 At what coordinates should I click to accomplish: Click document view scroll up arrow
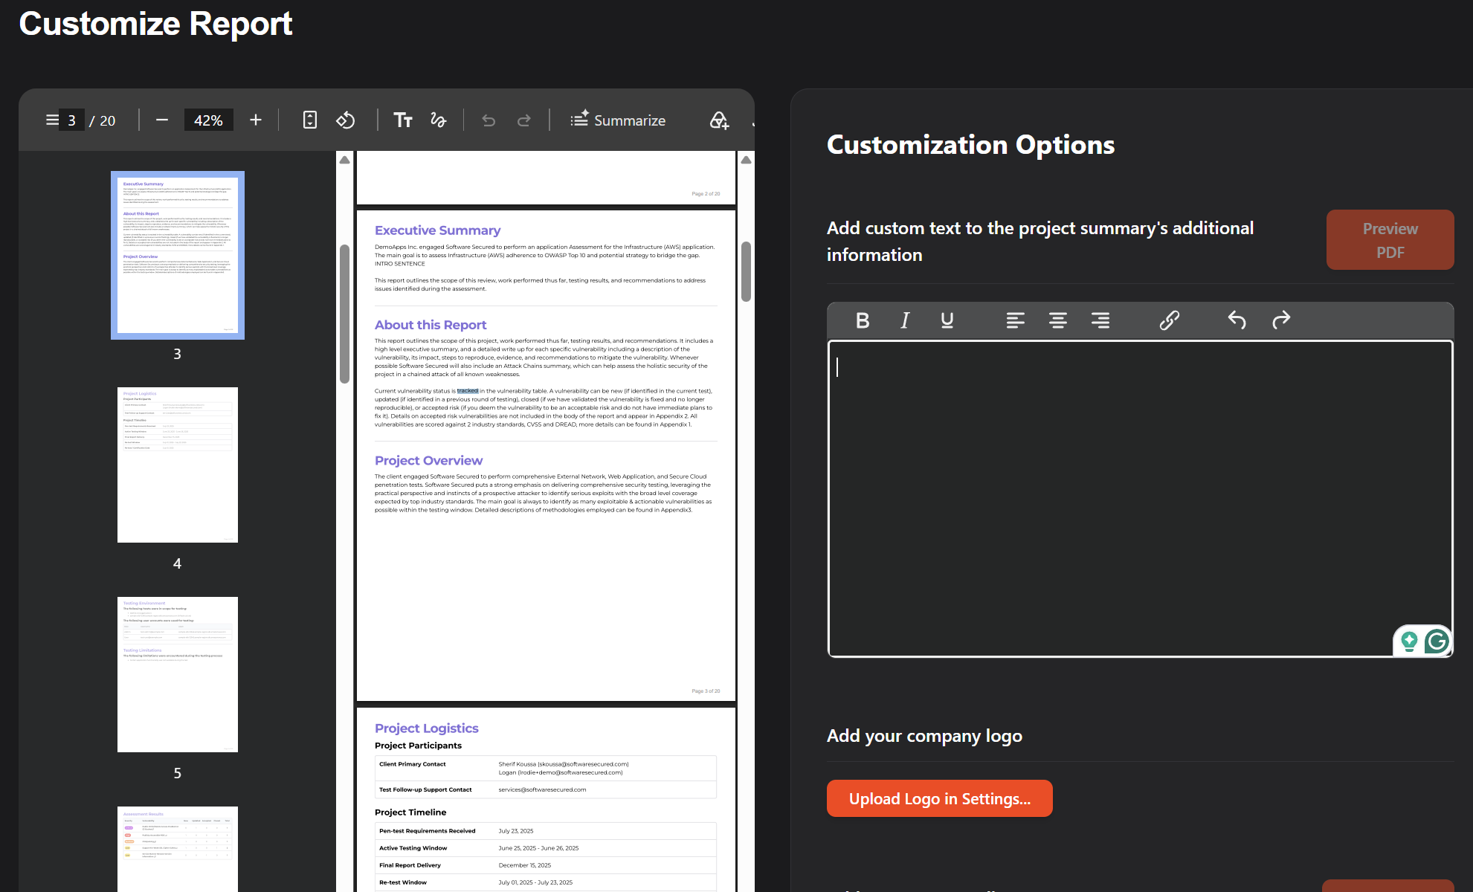747,160
